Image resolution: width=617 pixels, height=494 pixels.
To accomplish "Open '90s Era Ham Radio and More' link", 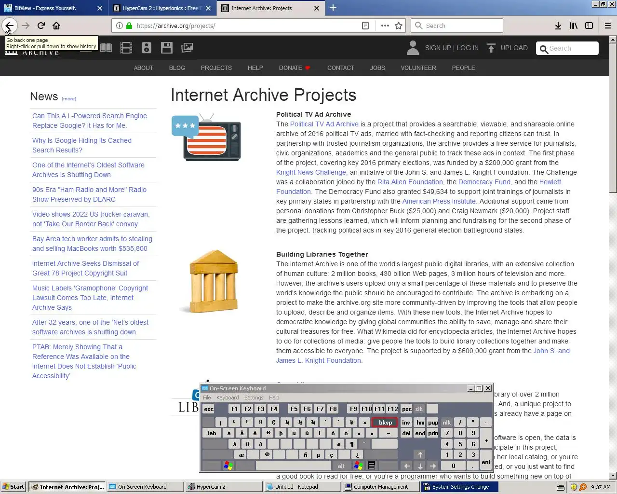I will pyautogui.click(x=89, y=194).
